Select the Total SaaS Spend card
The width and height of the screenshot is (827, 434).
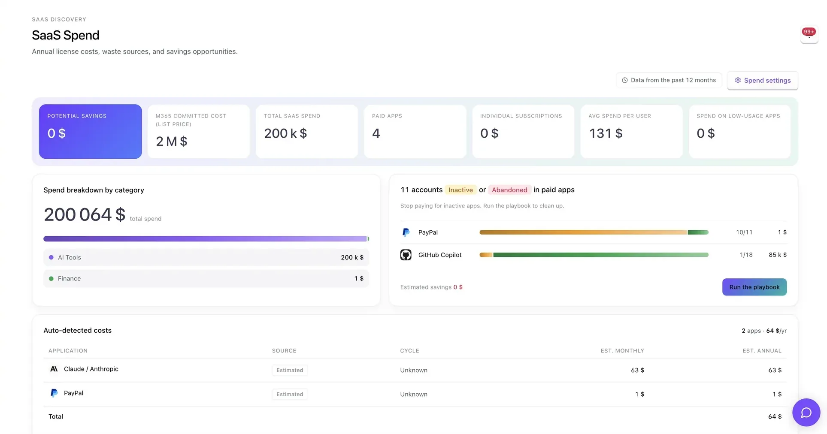tap(306, 131)
